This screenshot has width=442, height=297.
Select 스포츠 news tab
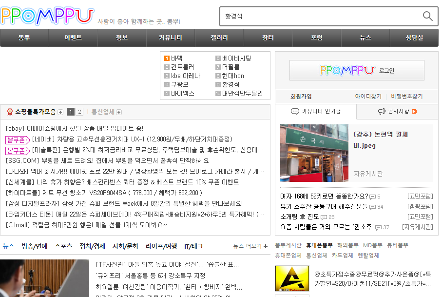(x=63, y=246)
